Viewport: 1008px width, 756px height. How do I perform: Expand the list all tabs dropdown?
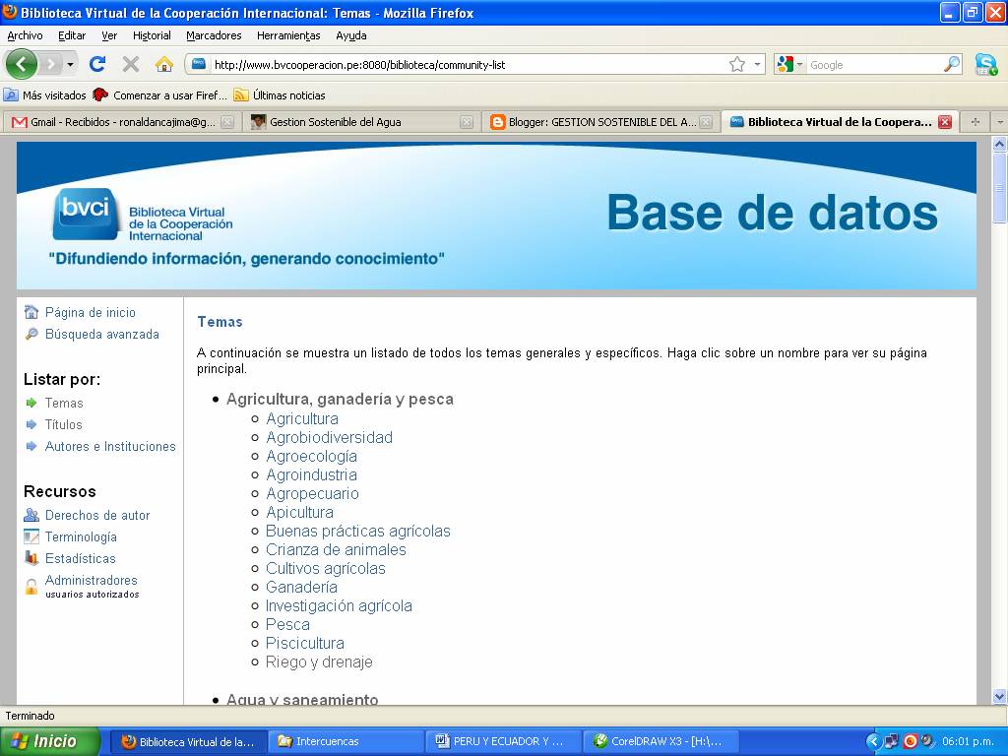click(x=999, y=122)
